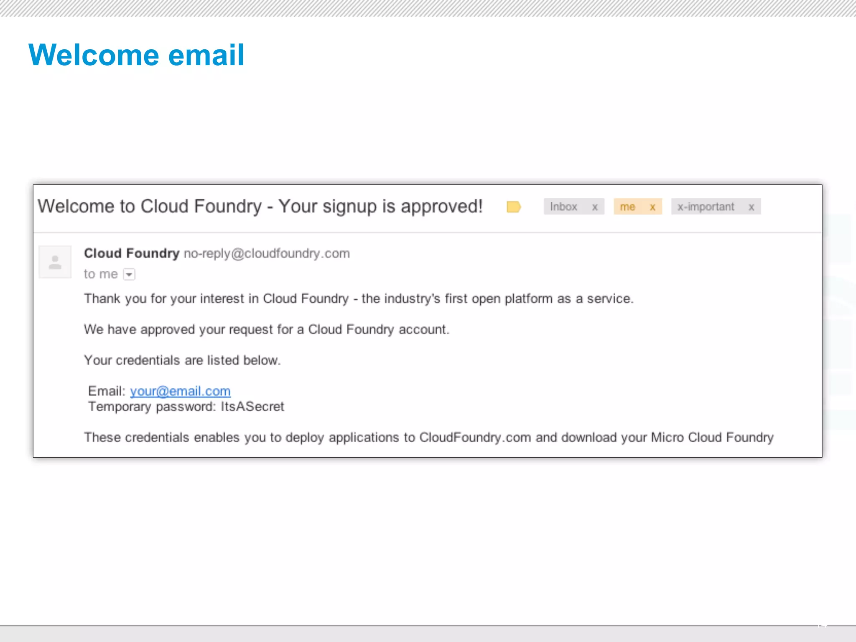Viewport: 856px width, 642px height.
Task: Open the orange me label
Action: tap(627, 207)
